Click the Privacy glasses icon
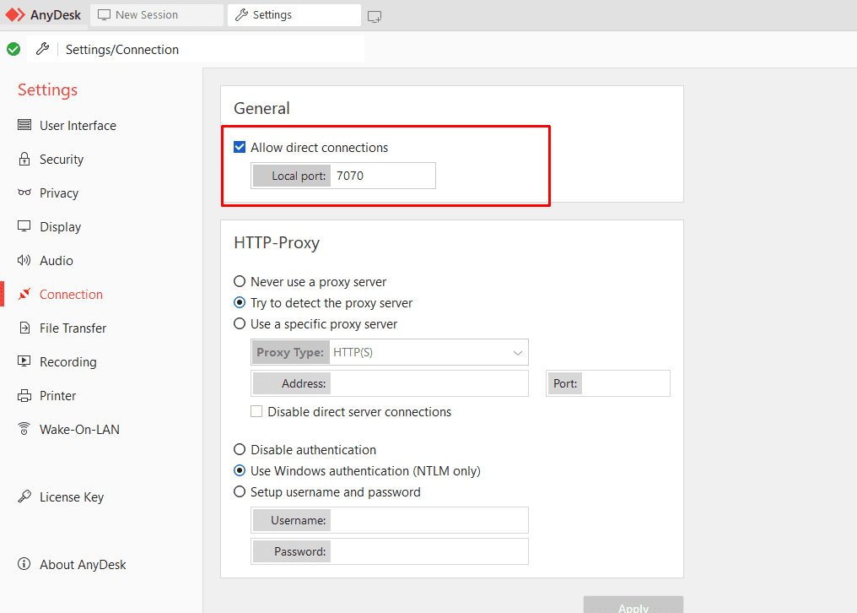This screenshot has width=857, height=613. (24, 193)
